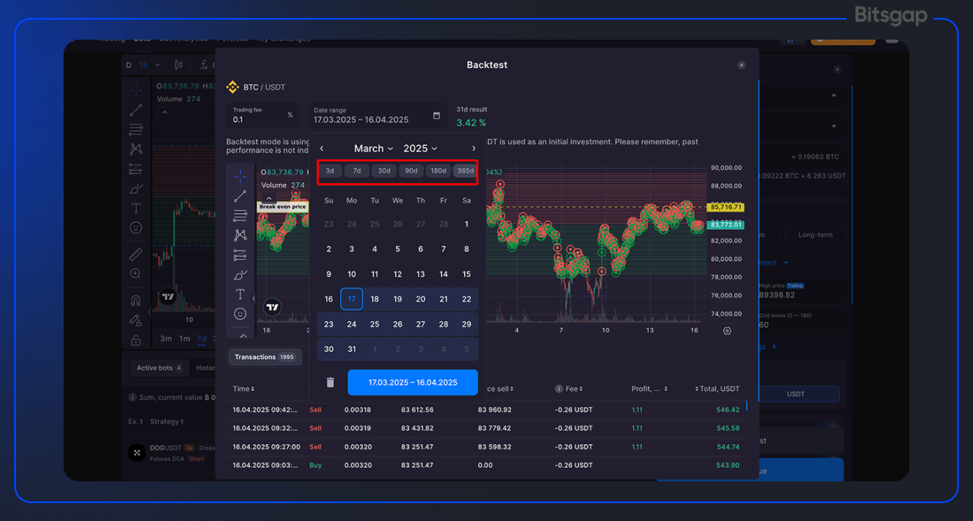Pick March 10 in the calendar
The image size is (973, 521).
352,274
